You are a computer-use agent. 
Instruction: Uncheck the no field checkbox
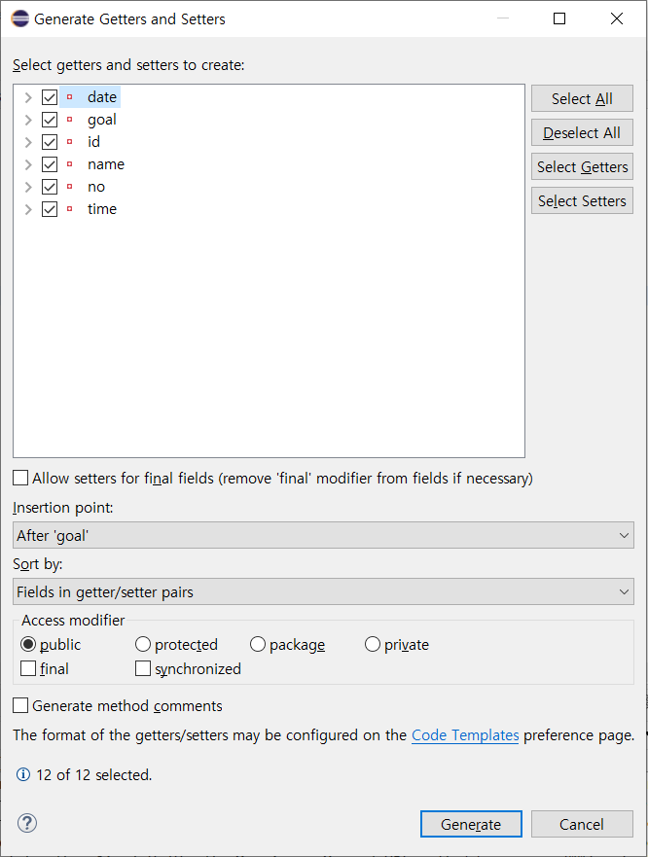(50, 187)
